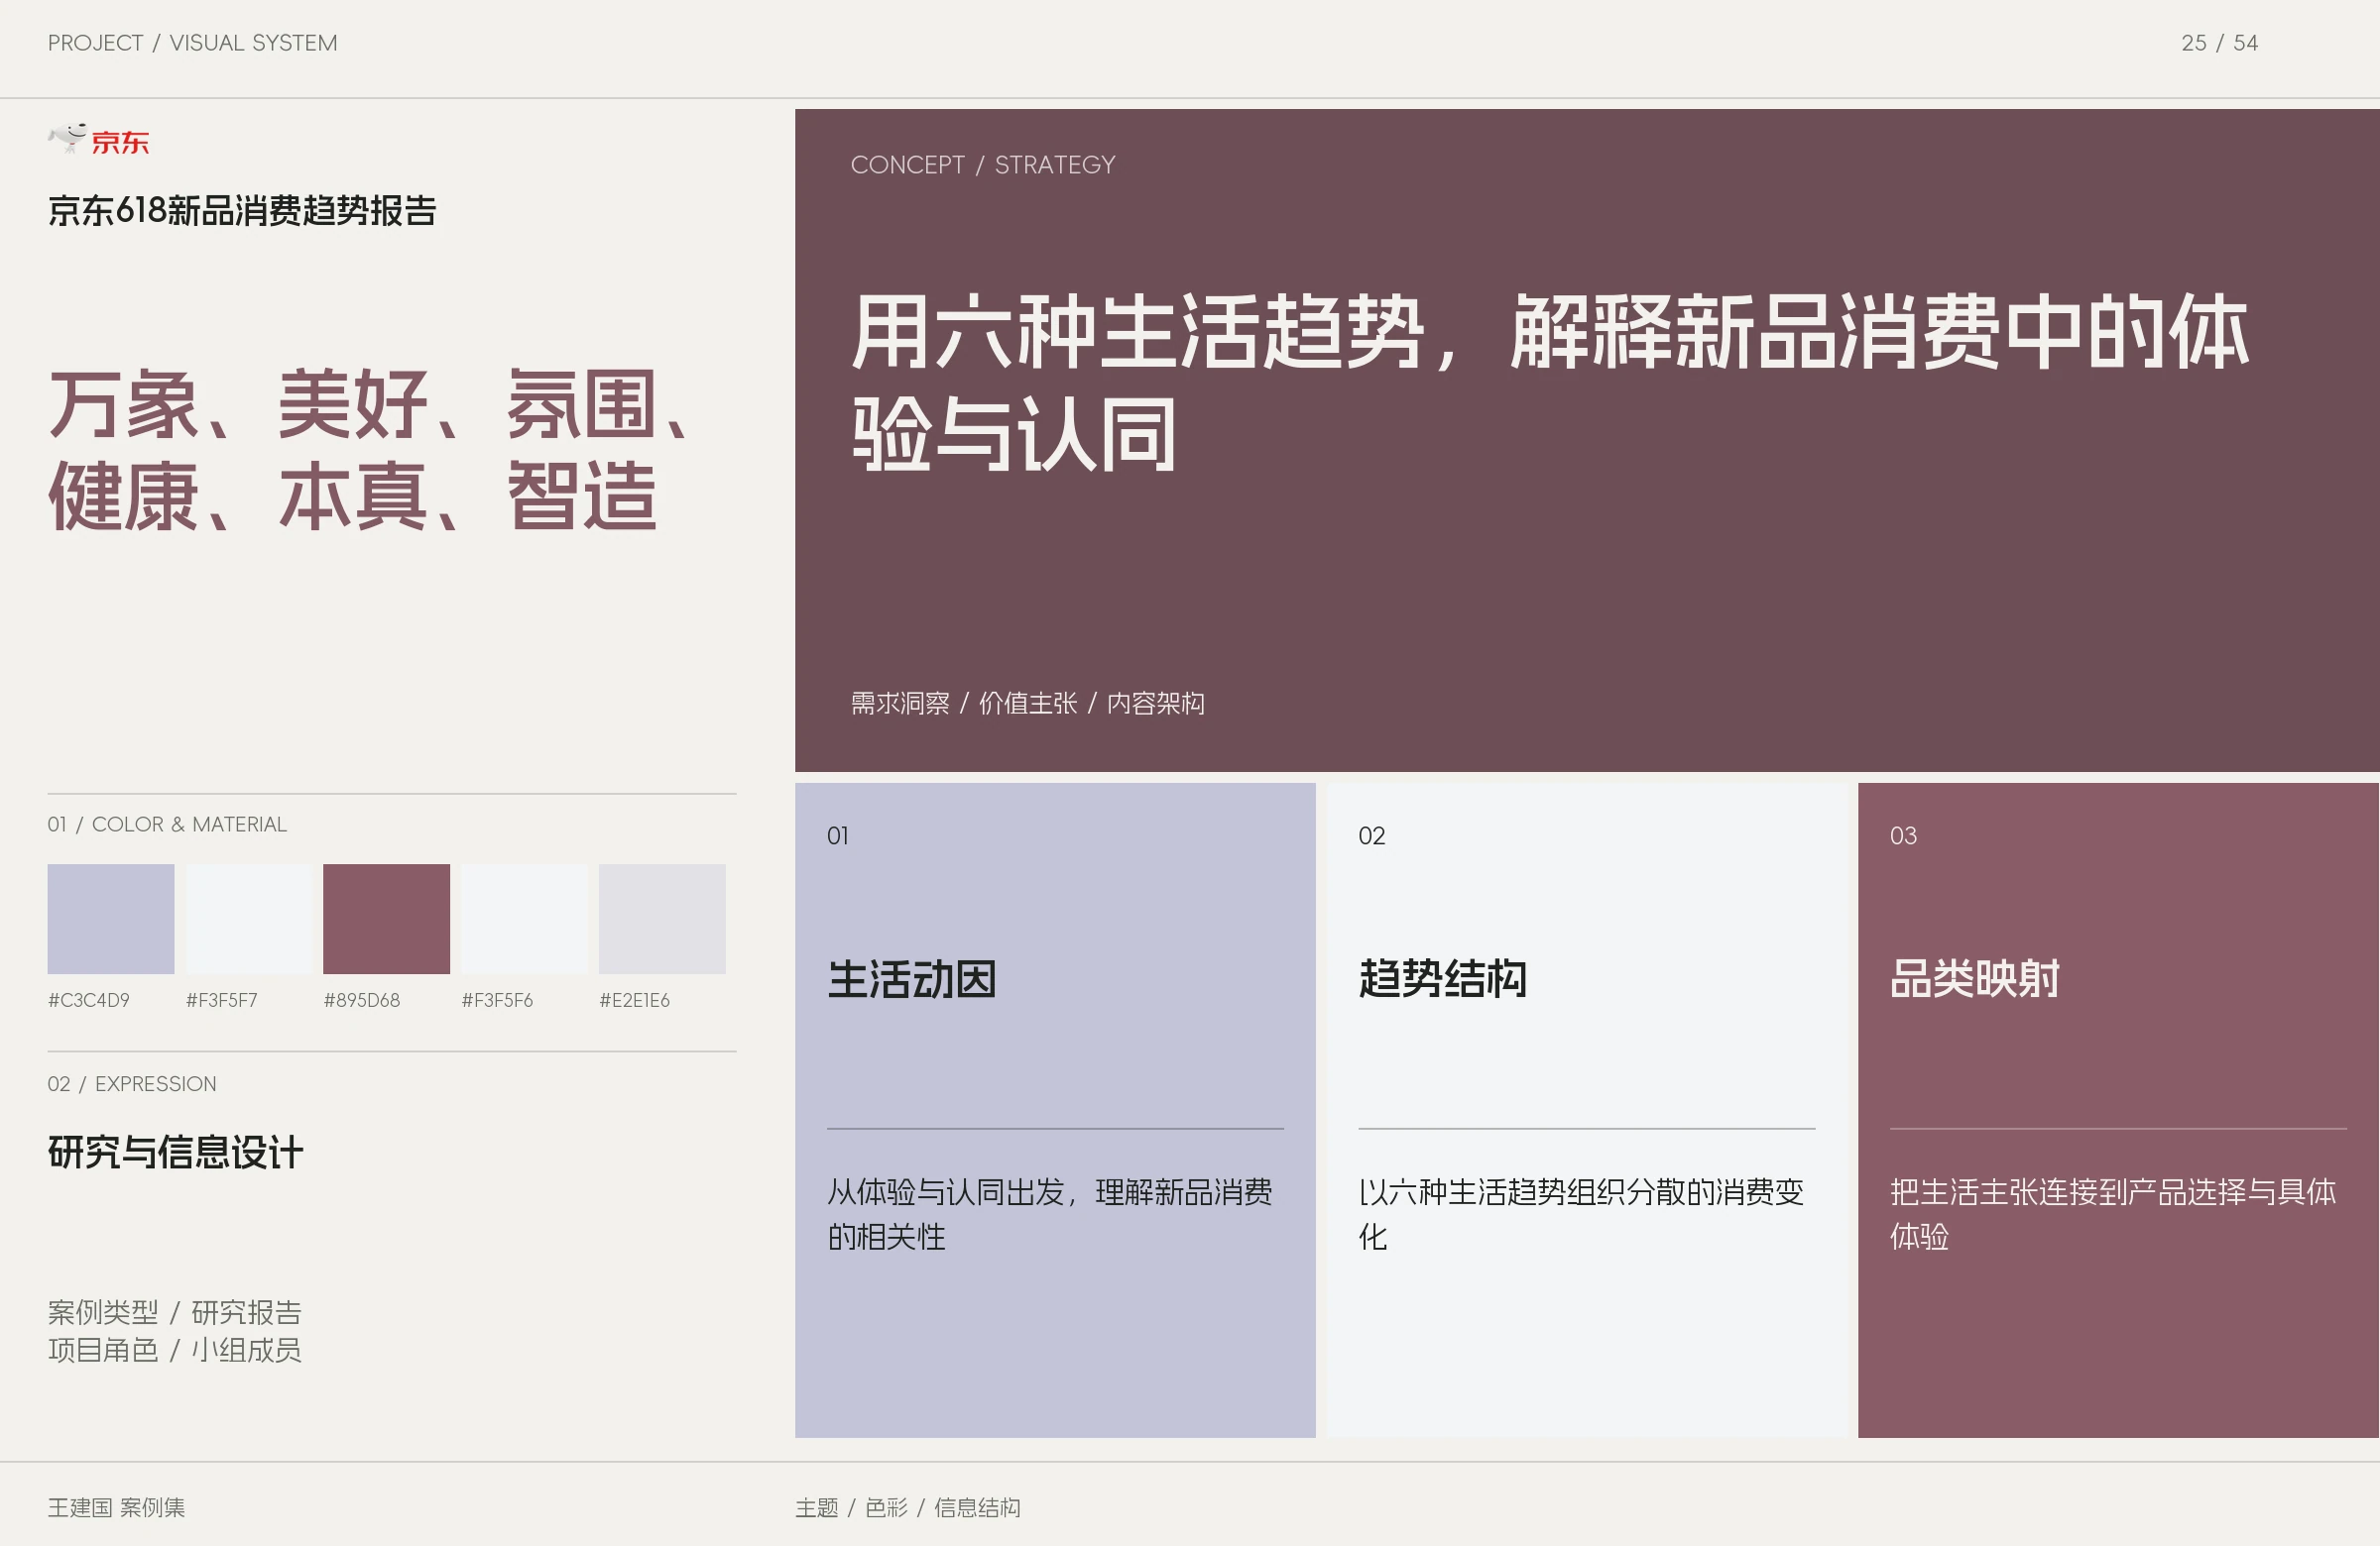Click the 项目角色 / 小组成员 line
Viewport: 2380px width, 1546px height.
click(x=175, y=1350)
